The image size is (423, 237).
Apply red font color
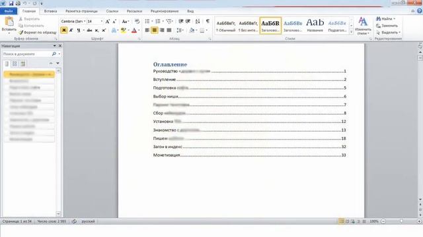point(134,30)
